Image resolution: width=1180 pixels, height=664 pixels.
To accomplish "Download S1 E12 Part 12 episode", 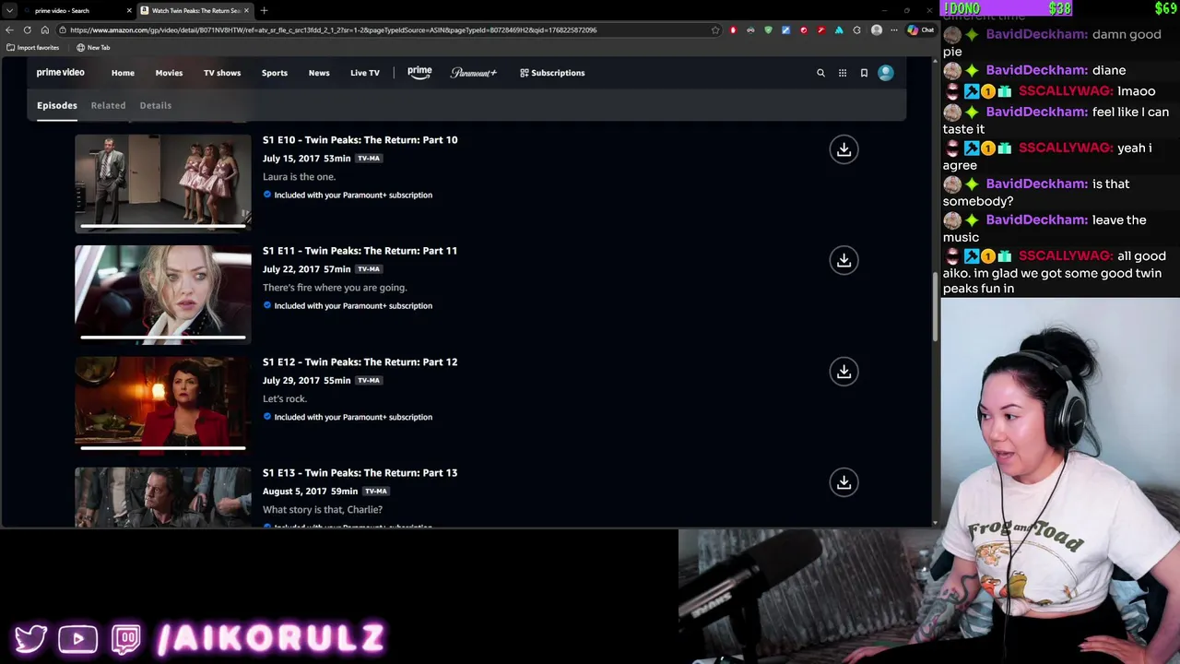I will click(844, 372).
